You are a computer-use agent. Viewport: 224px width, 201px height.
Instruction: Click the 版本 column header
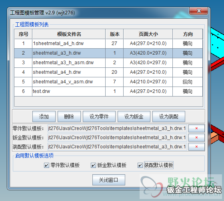point(114,34)
